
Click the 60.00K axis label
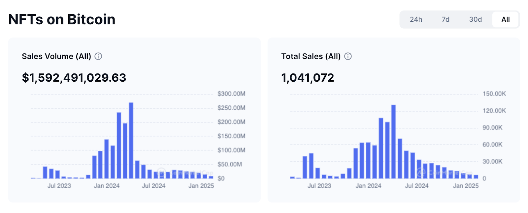(493, 145)
